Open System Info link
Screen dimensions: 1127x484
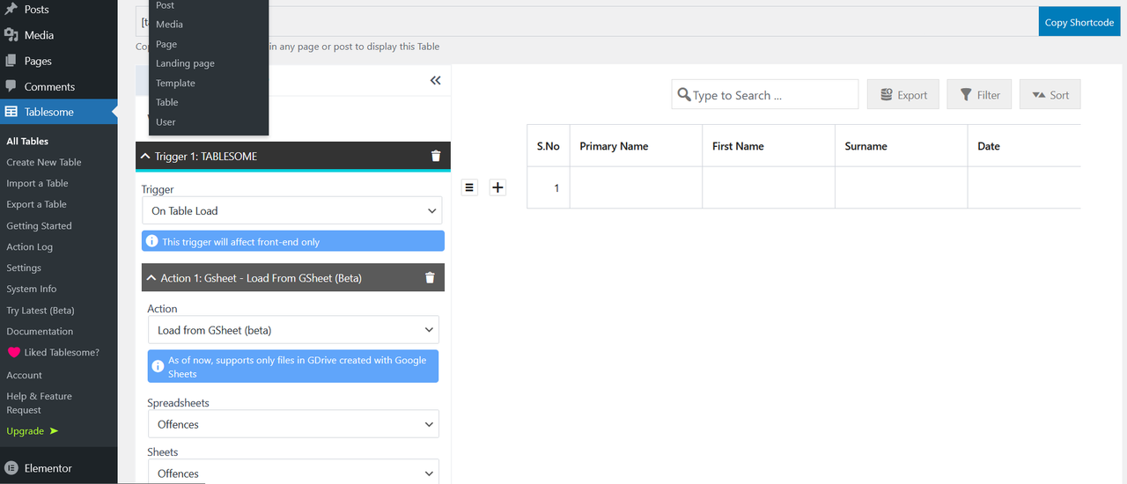[x=31, y=289]
